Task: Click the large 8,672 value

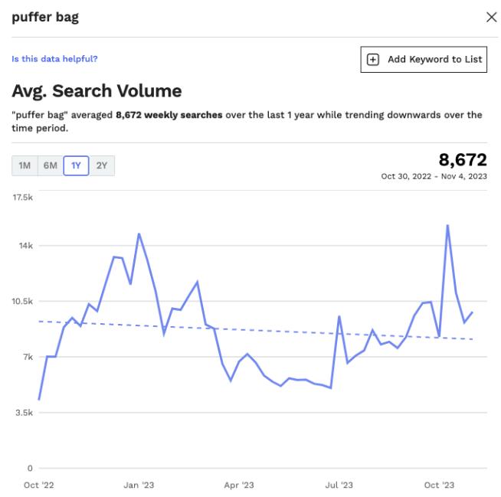Action: 462,160
